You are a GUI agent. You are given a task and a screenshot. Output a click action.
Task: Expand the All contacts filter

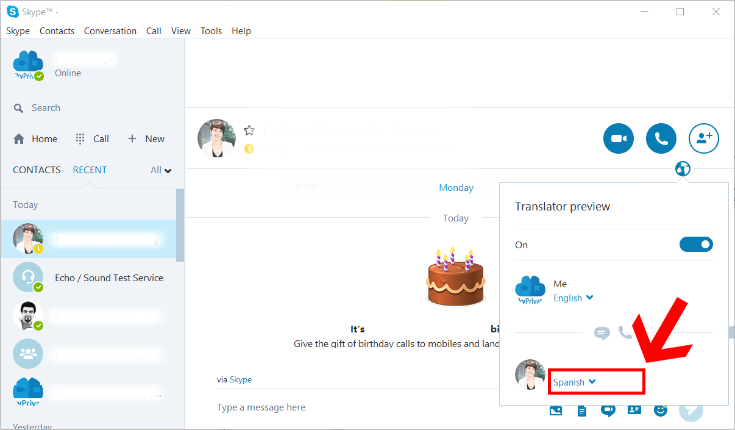coord(161,170)
